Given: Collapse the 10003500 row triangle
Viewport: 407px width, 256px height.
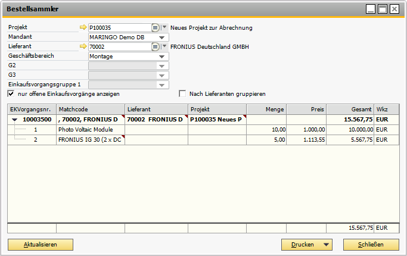Looking at the screenshot, I should pos(15,120).
